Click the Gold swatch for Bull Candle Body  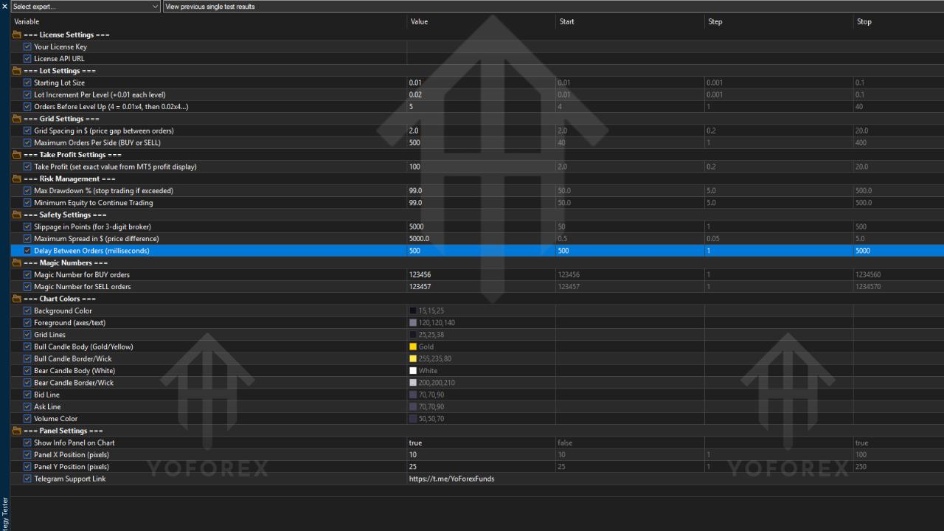[x=413, y=347]
